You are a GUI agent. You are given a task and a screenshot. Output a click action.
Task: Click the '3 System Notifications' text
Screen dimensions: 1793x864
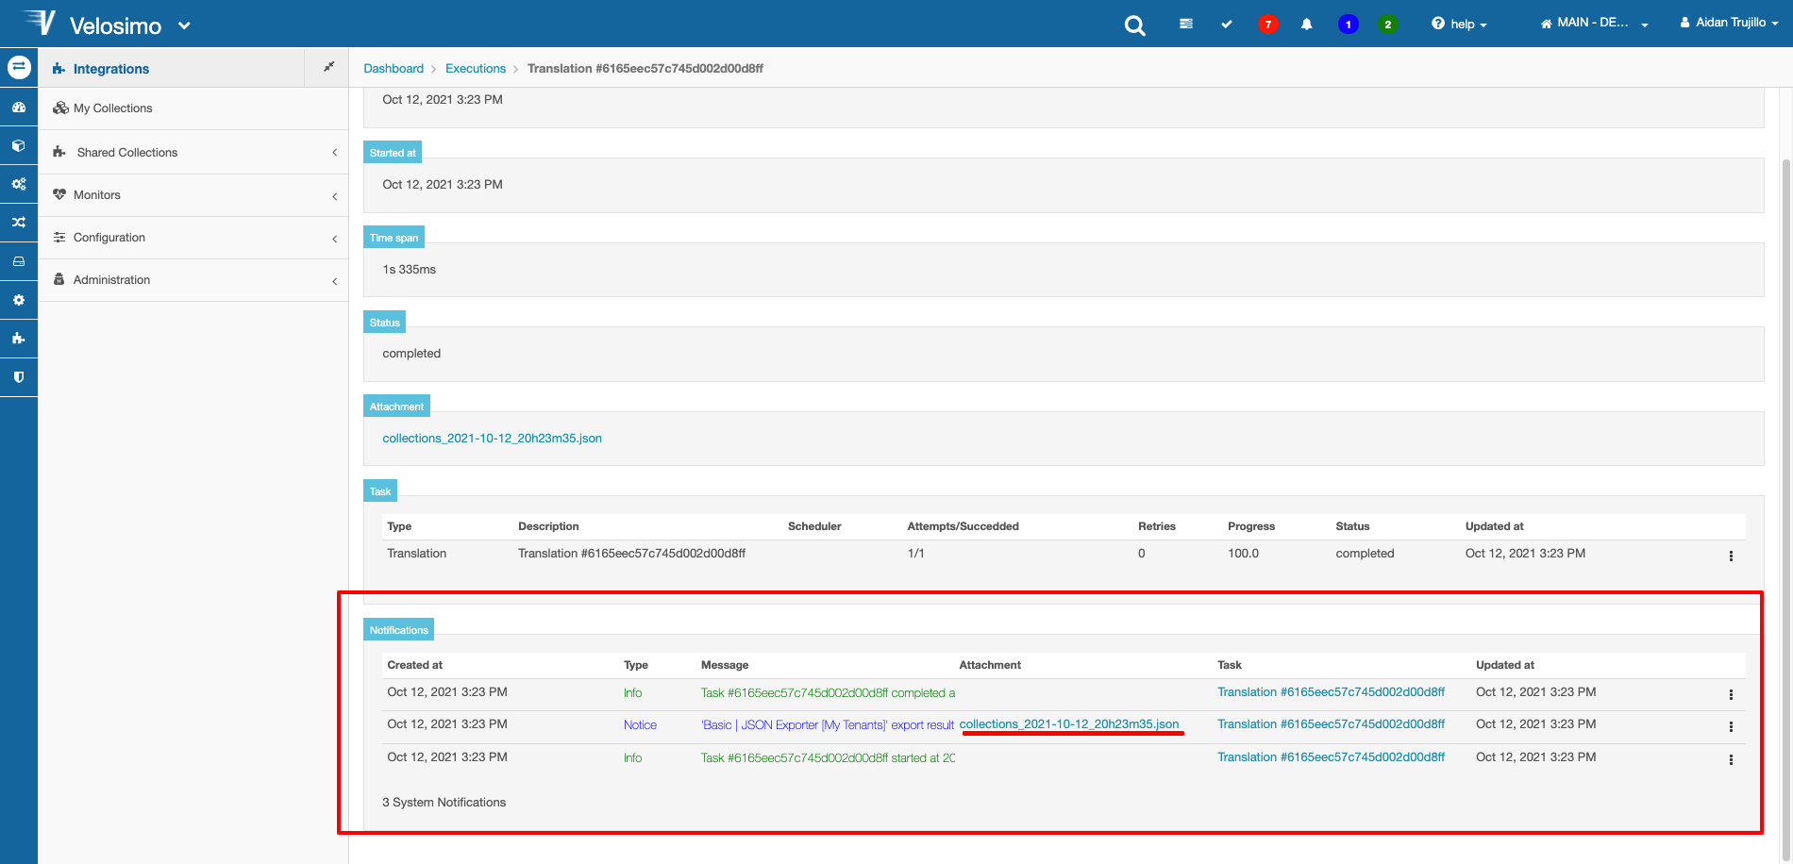[x=444, y=803]
